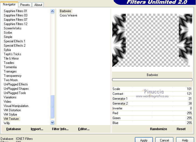The height and width of the screenshot is (142, 196).
Task: Select VM Distortion category
Action: click(12, 110)
